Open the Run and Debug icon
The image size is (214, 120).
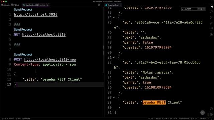pyautogui.click(x=211, y=23)
